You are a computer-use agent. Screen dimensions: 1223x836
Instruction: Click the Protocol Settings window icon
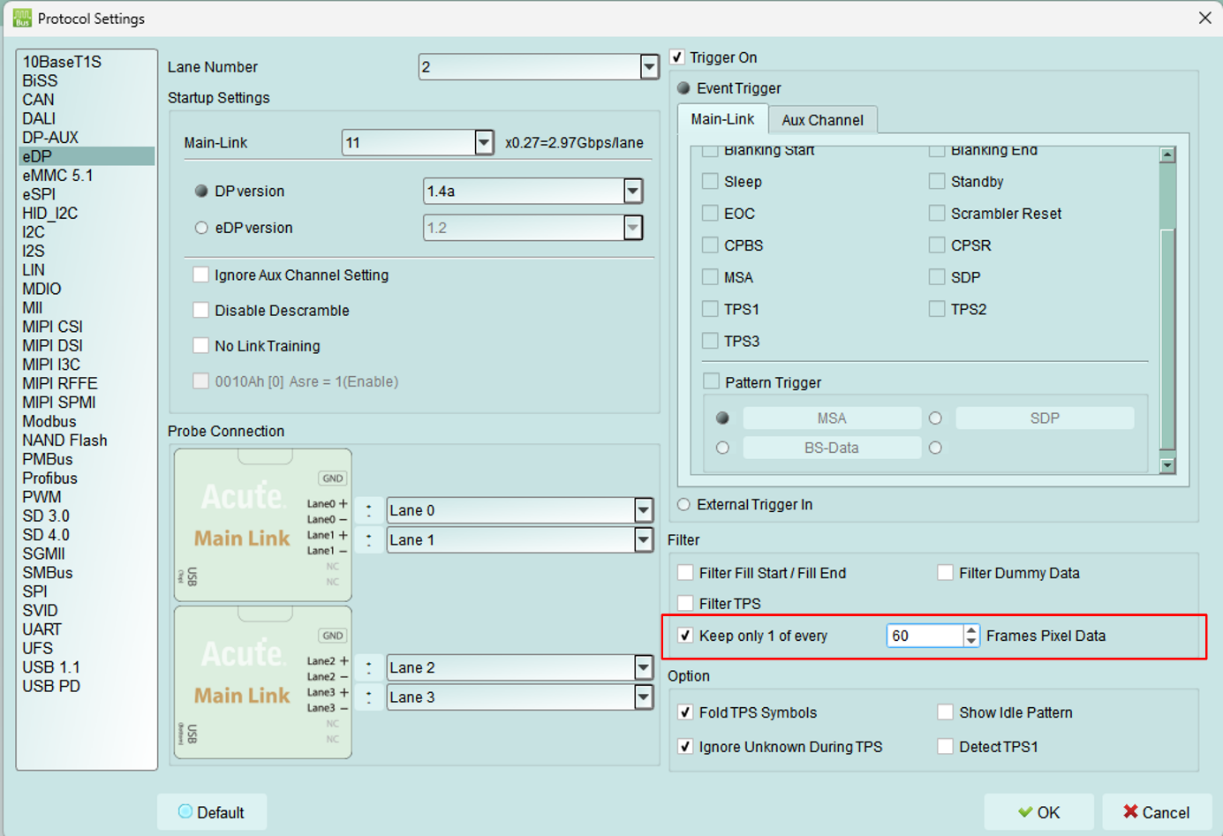(22, 18)
